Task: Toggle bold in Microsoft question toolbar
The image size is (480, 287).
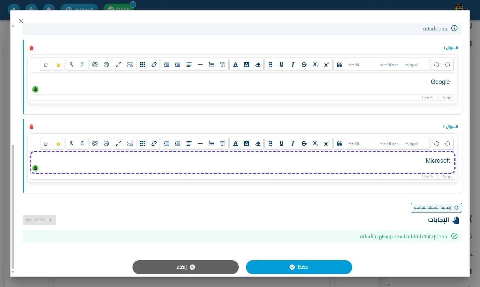Action: 271,144
